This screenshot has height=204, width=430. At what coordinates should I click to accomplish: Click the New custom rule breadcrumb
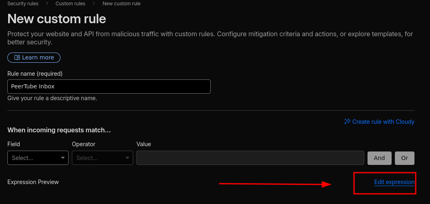(121, 4)
